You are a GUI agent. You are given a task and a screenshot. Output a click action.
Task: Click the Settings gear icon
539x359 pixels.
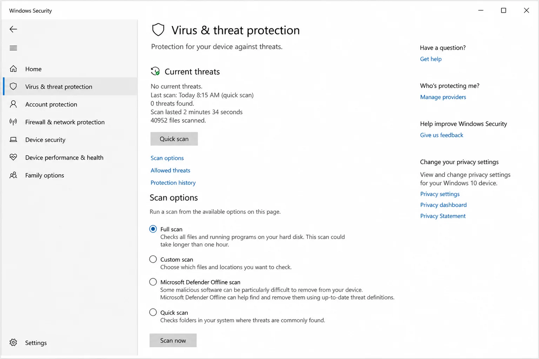[x=13, y=343]
